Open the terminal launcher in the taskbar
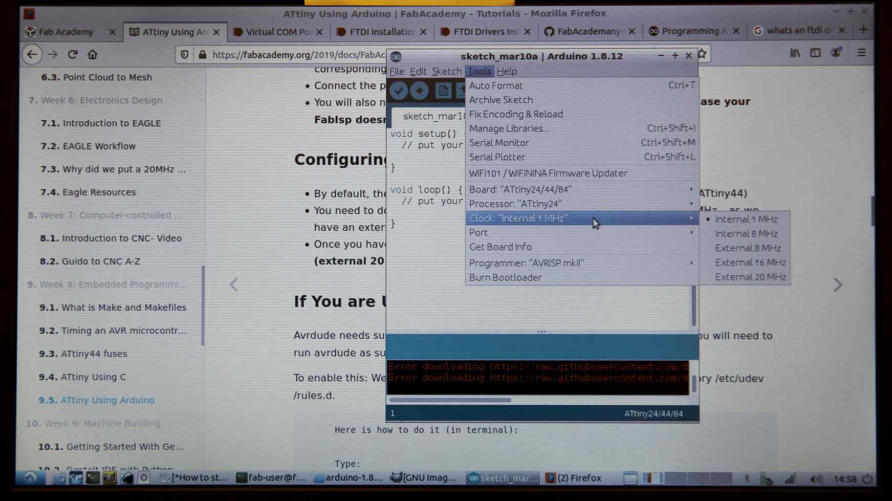This screenshot has width=892, height=501. click(x=93, y=478)
